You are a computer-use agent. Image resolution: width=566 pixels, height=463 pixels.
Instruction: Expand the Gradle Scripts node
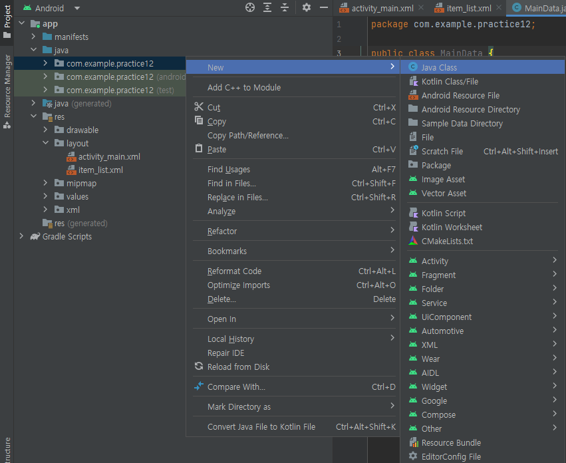click(22, 236)
